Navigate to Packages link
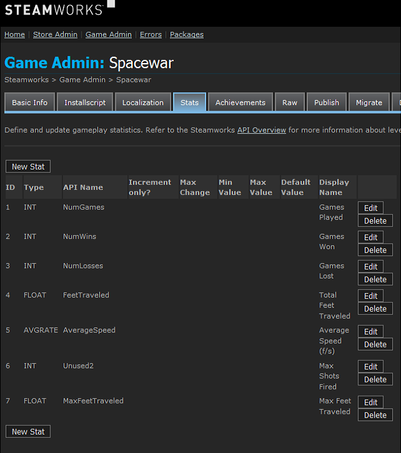 tap(186, 34)
